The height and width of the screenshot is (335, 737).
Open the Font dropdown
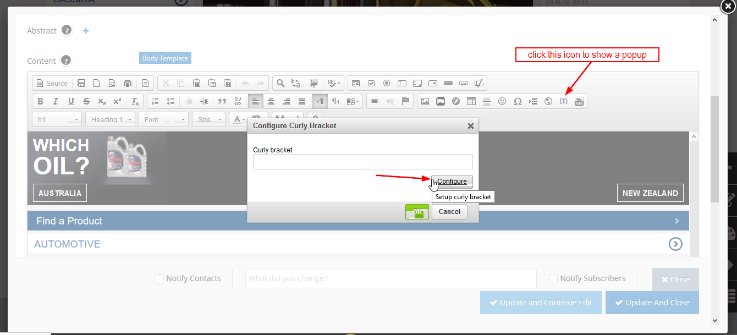[x=165, y=119]
